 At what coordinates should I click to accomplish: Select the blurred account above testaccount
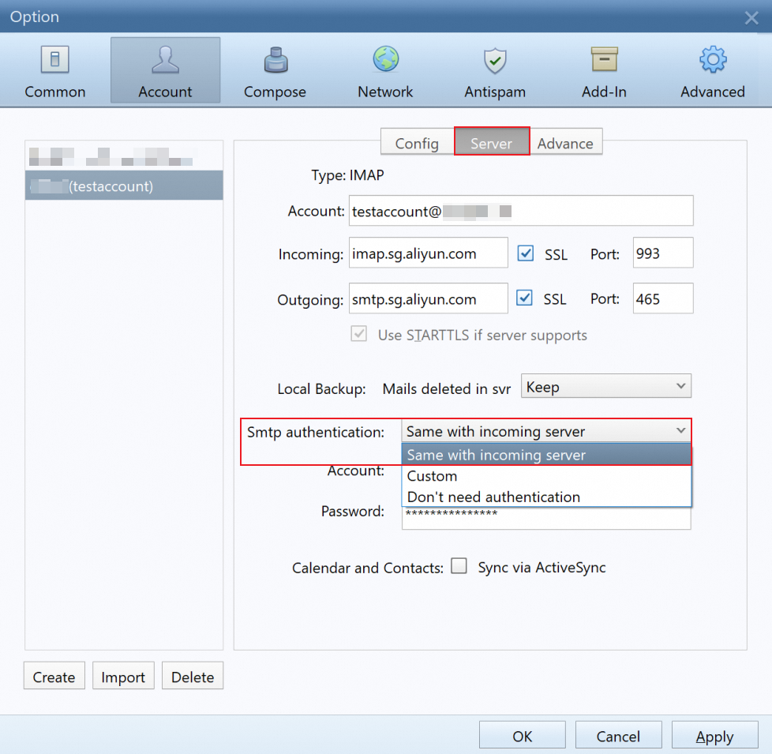124,156
